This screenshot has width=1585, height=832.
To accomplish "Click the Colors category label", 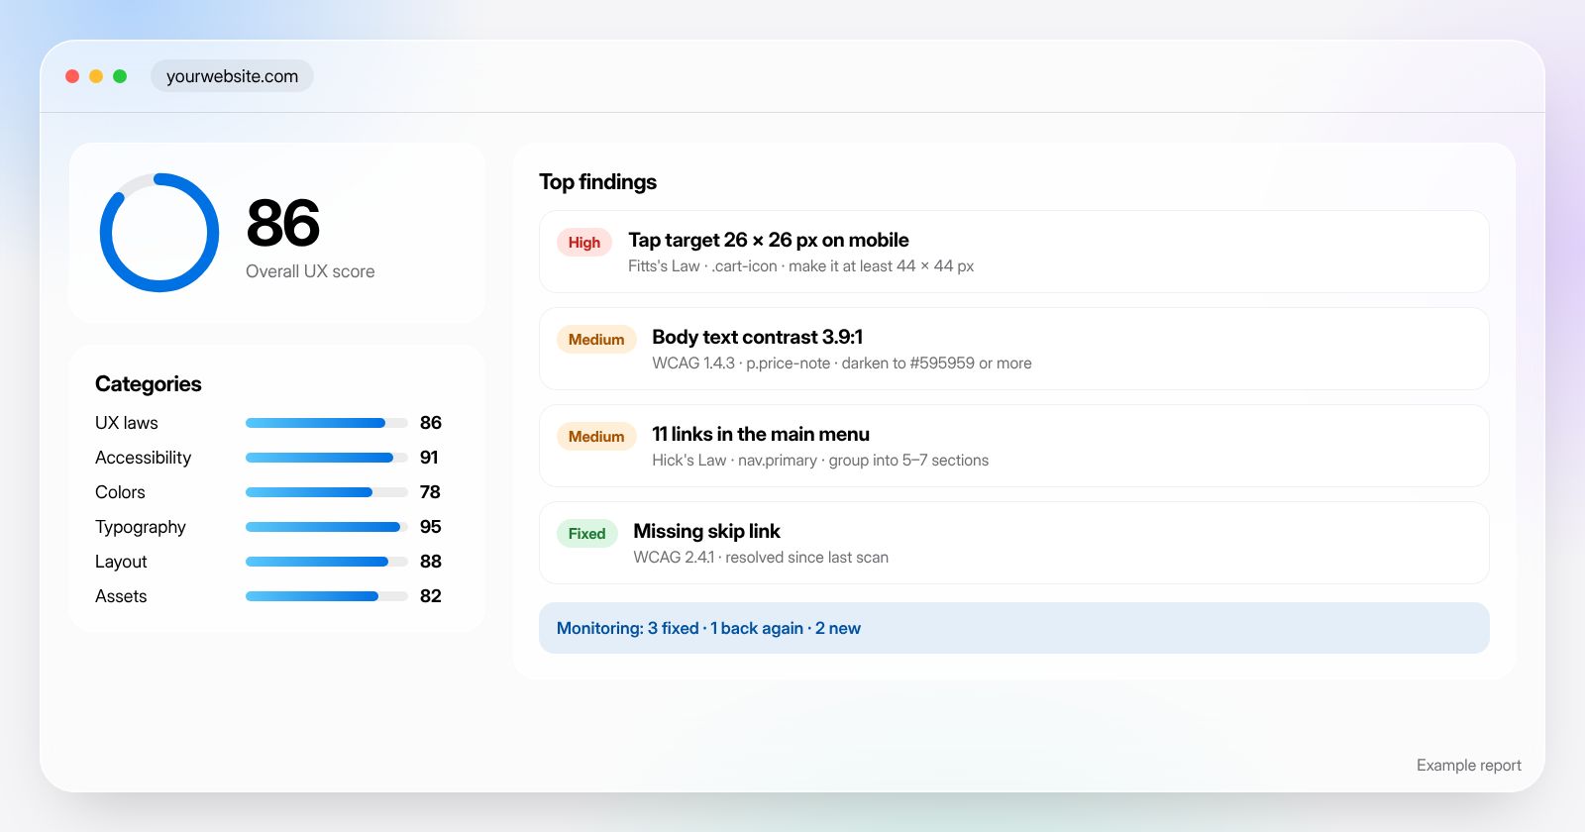I will (x=120, y=492).
